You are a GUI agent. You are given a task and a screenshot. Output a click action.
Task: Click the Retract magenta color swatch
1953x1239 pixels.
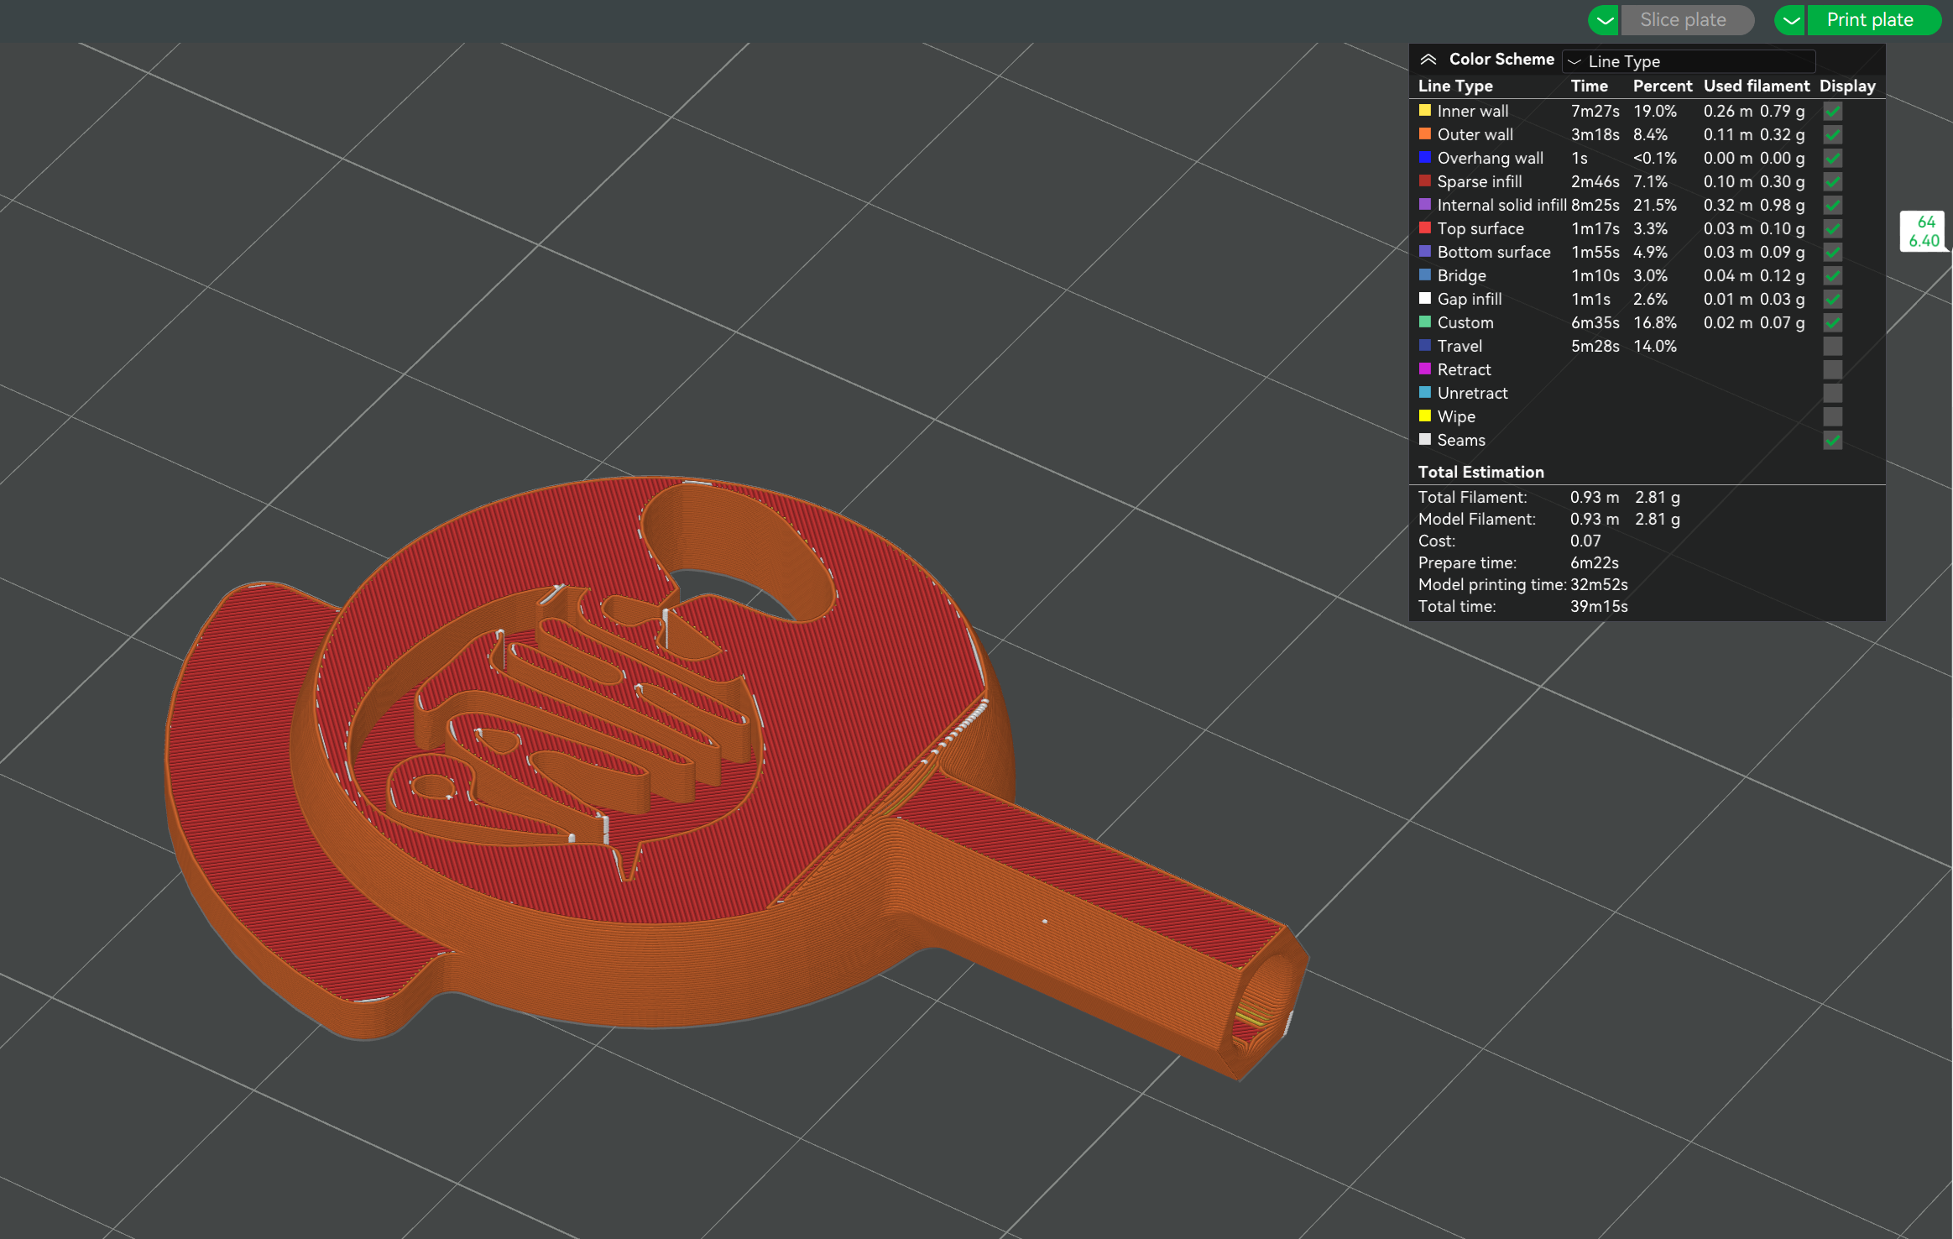coord(1425,369)
